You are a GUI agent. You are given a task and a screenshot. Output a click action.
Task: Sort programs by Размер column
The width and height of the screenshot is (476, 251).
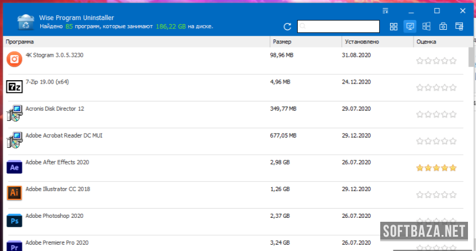pos(305,42)
